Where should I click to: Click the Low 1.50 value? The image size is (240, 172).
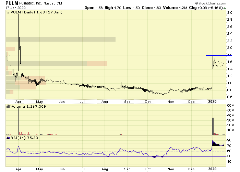131,8
